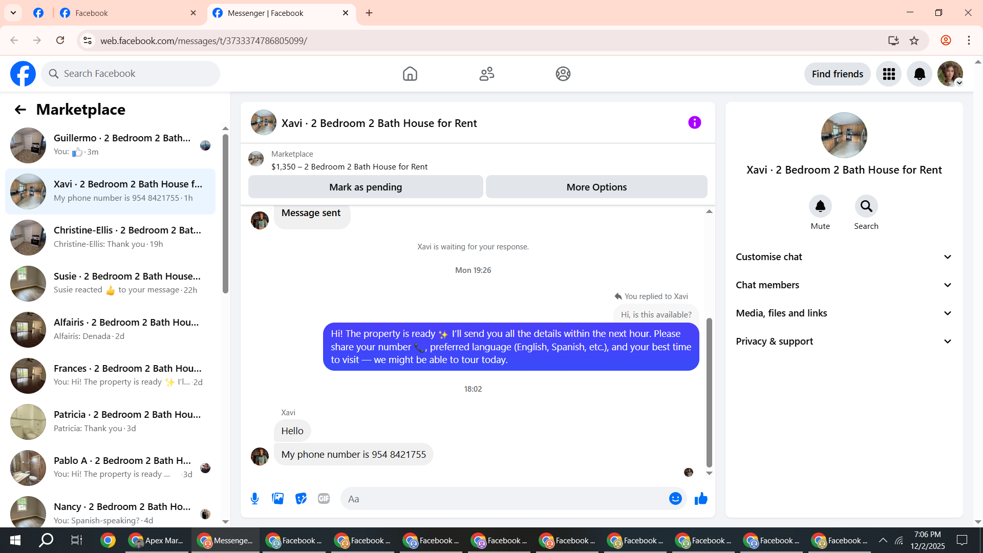Image resolution: width=983 pixels, height=553 pixels.
Task: Search in conversation with magnifier icon
Action: tap(866, 206)
